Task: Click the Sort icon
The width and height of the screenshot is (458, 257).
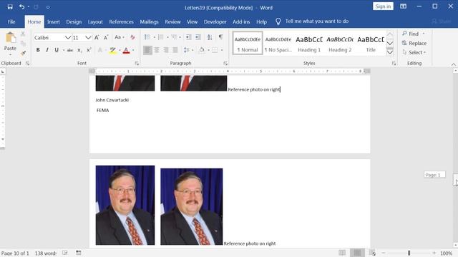Action: point(210,37)
